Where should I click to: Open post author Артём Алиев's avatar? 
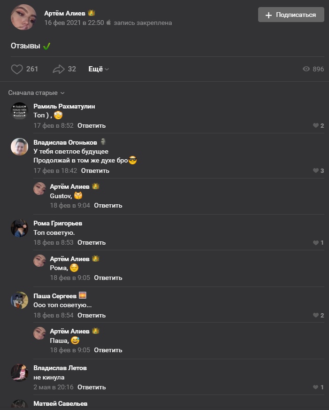pos(23,17)
